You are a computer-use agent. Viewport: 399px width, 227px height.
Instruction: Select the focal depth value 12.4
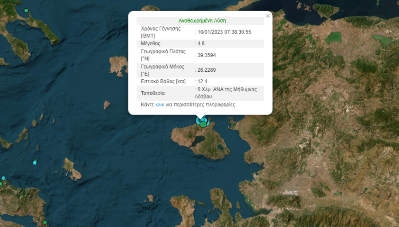coord(202,81)
